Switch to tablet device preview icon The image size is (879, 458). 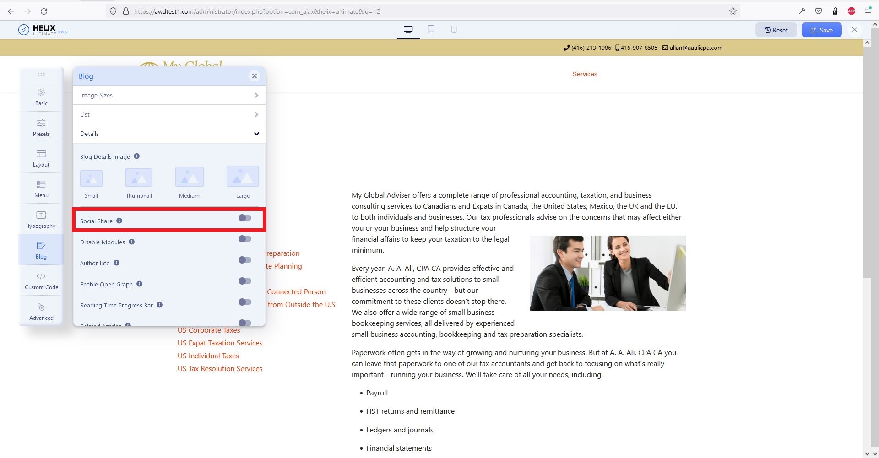pyautogui.click(x=431, y=30)
